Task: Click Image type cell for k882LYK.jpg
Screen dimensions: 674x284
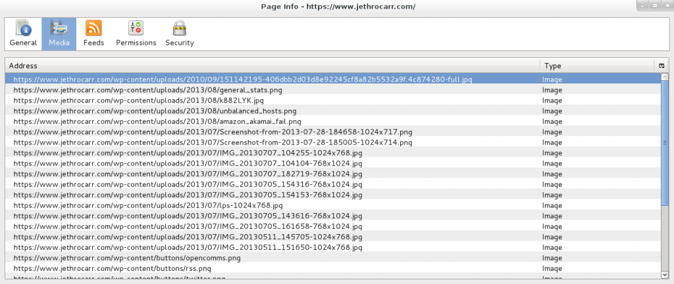Action: point(552,101)
